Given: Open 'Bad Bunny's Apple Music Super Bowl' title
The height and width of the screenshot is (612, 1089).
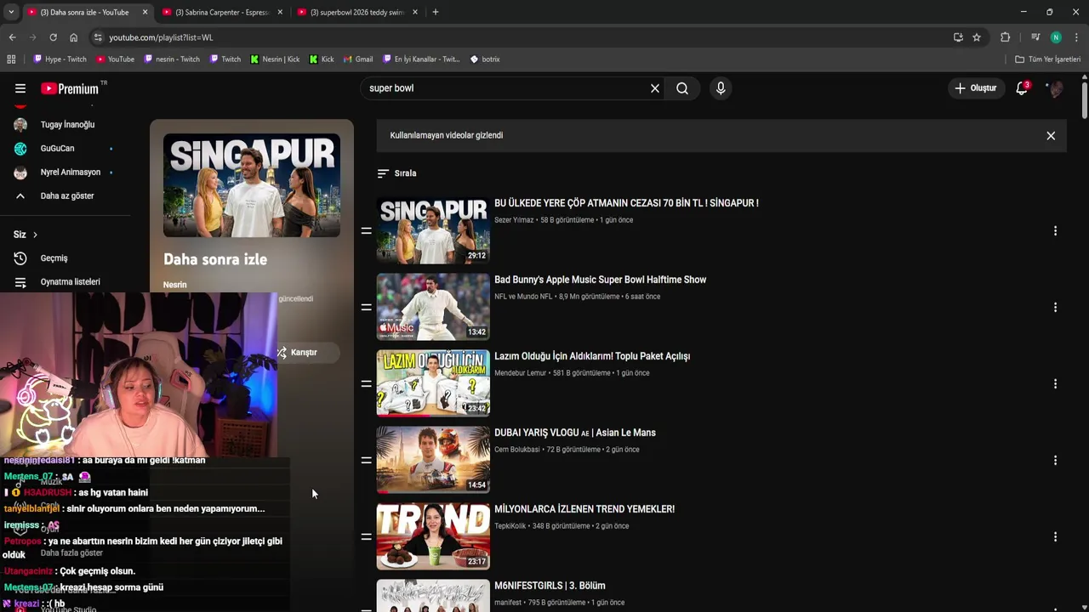Looking at the screenshot, I should 600,280.
